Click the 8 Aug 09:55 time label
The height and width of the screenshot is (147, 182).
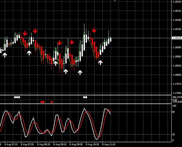click(76, 144)
